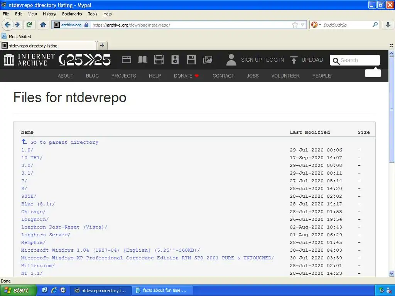Open the History menu
This screenshot has height=296, width=395.
point(49,14)
